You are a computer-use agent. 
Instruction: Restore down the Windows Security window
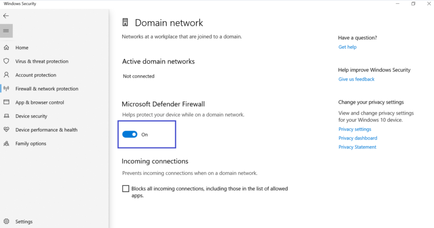[413, 4]
